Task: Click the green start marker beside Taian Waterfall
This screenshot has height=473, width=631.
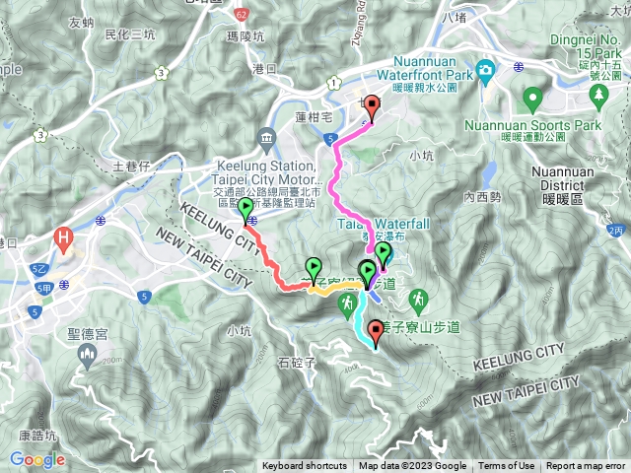Action: (383, 256)
